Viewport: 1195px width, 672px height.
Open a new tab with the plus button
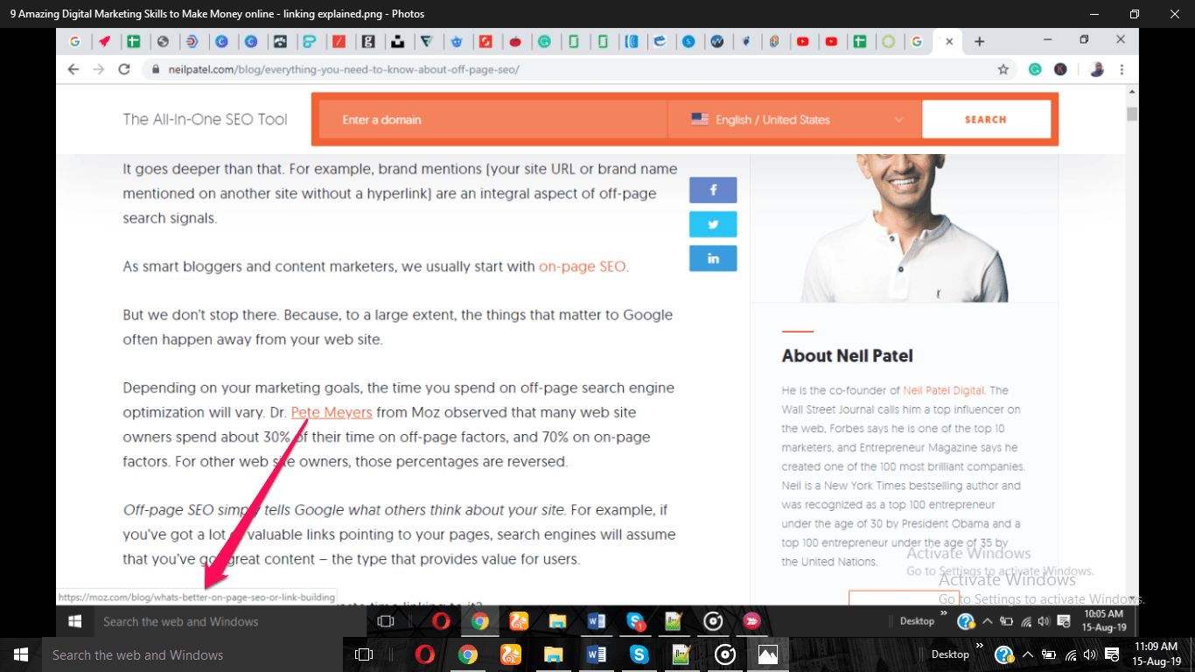(979, 41)
